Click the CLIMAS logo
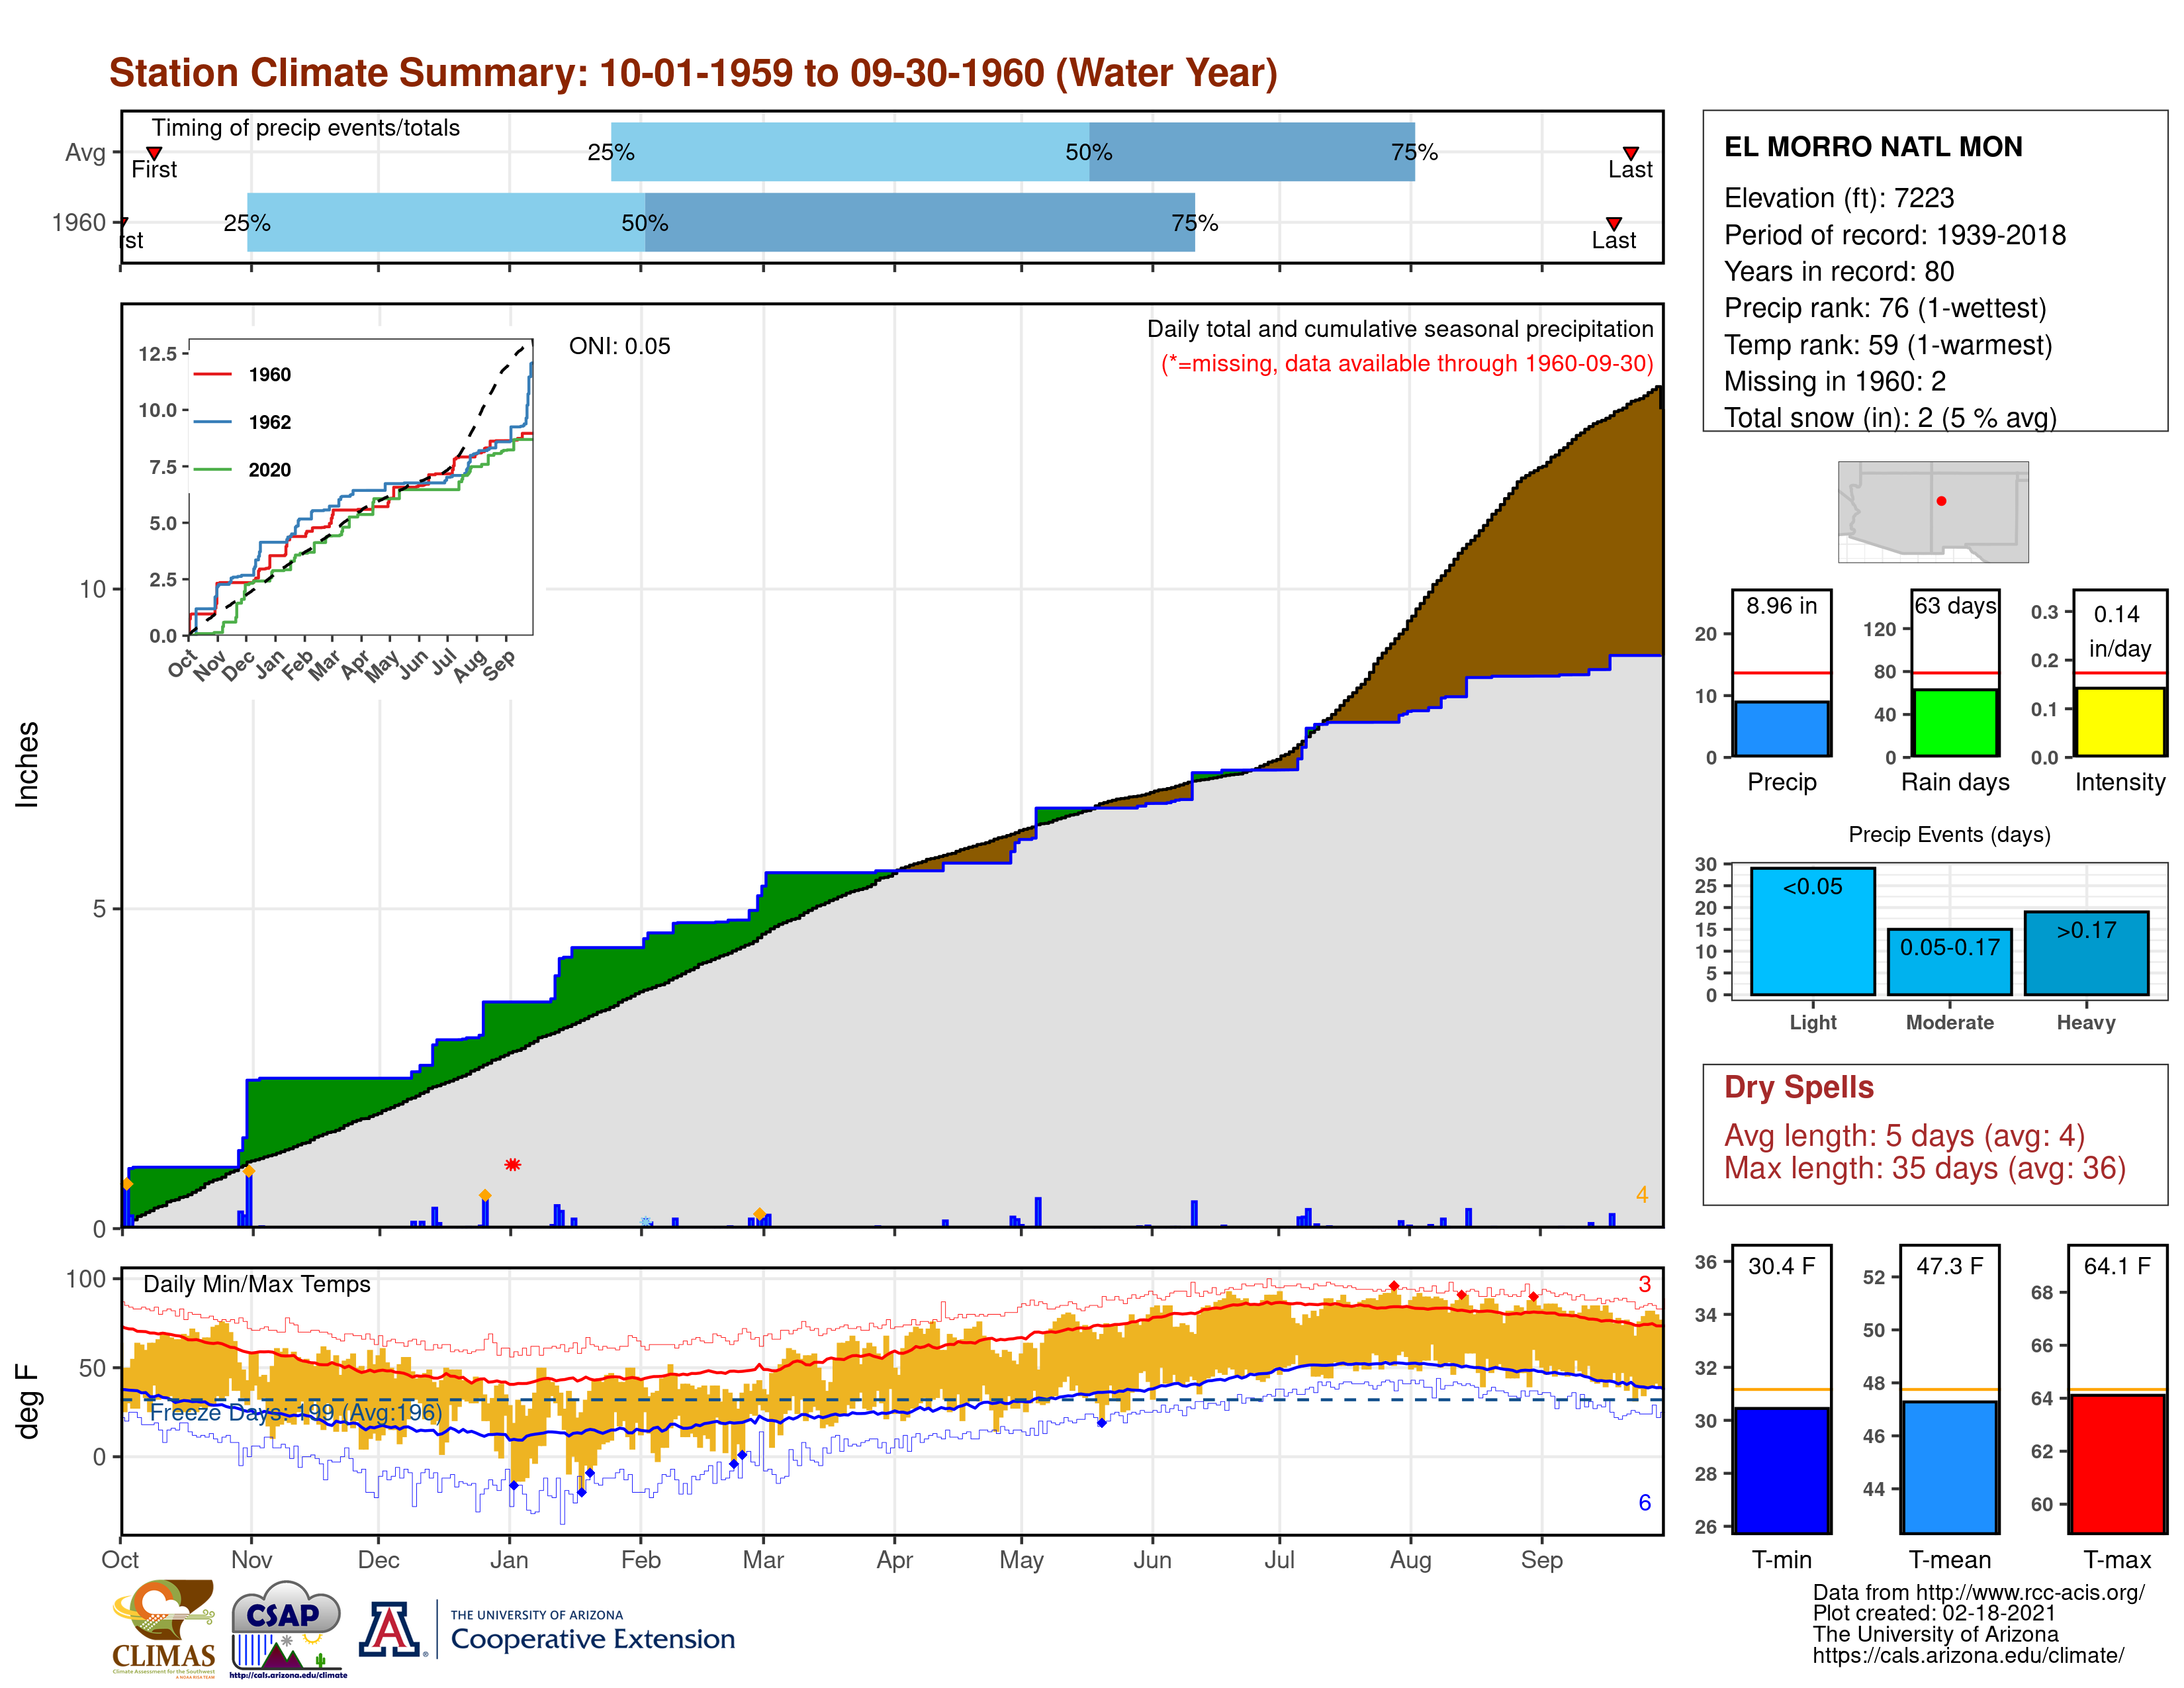The height and width of the screenshot is (1688, 2184). tap(164, 1628)
